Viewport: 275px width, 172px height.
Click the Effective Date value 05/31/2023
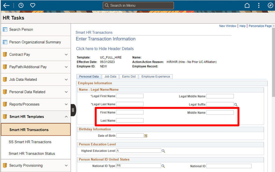[107, 62]
